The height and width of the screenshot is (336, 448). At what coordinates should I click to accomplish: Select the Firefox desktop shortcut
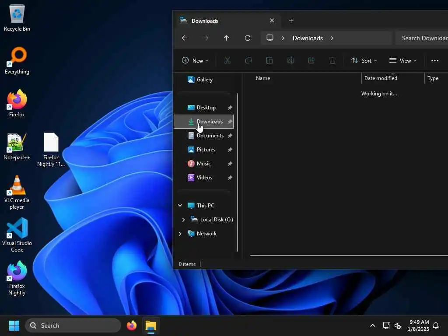pos(17,103)
